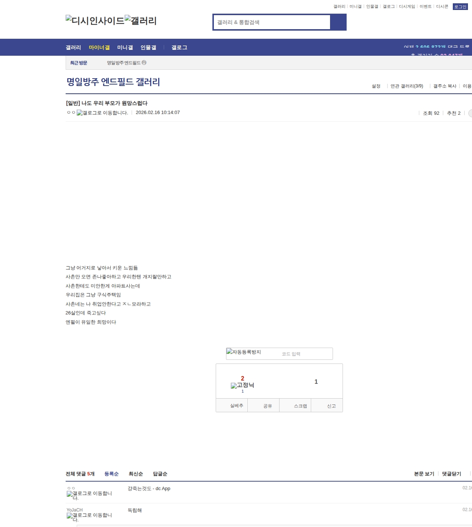The height and width of the screenshot is (527, 472).
Task: Click the 자동등록방지 captcha image
Action: [x=244, y=352]
